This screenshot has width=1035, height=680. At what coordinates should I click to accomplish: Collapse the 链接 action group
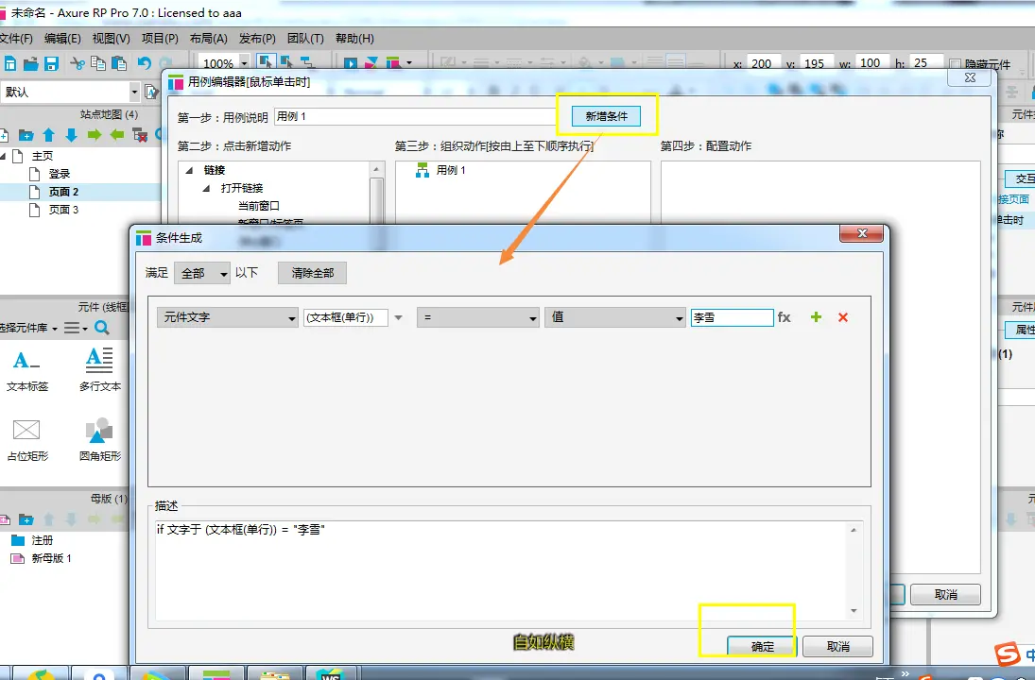pos(189,170)
